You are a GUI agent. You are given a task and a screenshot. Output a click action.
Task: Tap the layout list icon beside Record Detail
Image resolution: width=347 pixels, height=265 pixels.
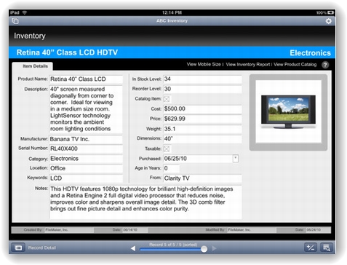click(18, 248)
